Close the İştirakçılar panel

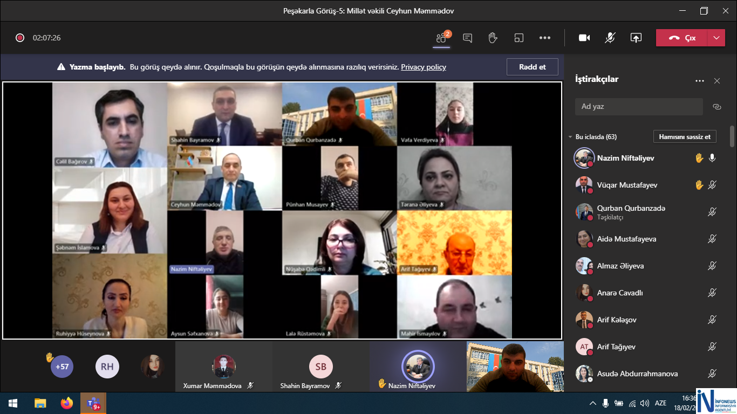point(717,81)
